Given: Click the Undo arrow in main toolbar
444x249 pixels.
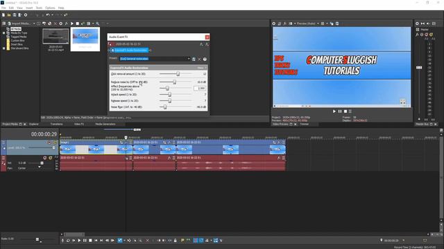Looking at the screenshot, I should 48,15.
